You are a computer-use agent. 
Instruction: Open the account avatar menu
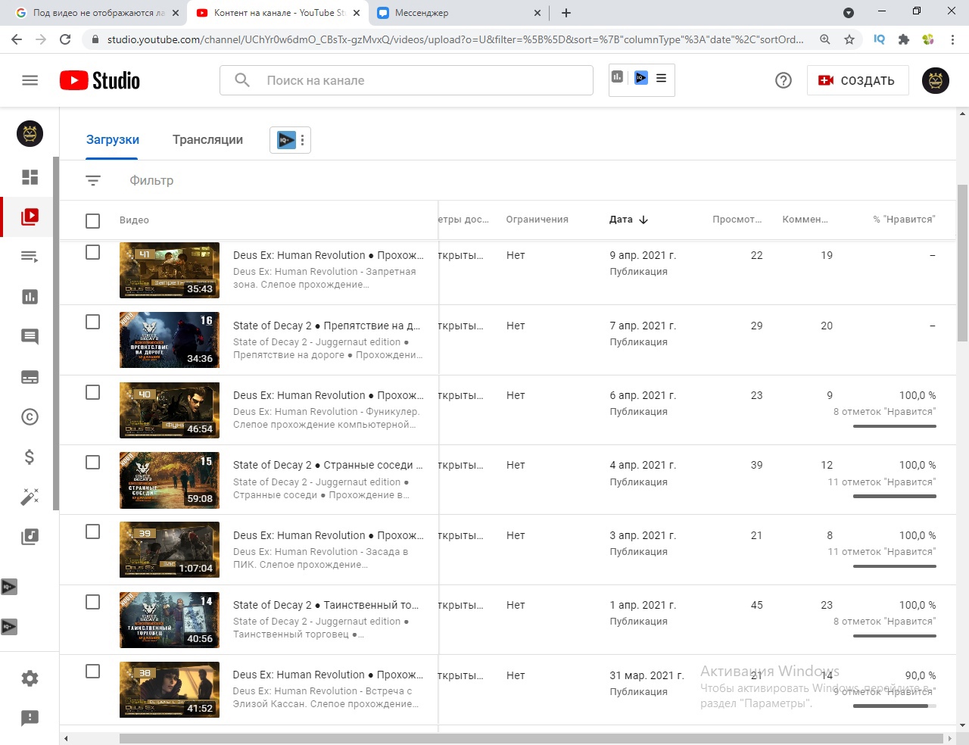tap(936, 80)
